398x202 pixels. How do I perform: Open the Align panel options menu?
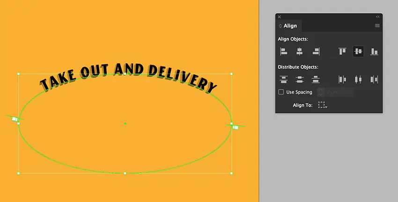[x=377, y=26]
